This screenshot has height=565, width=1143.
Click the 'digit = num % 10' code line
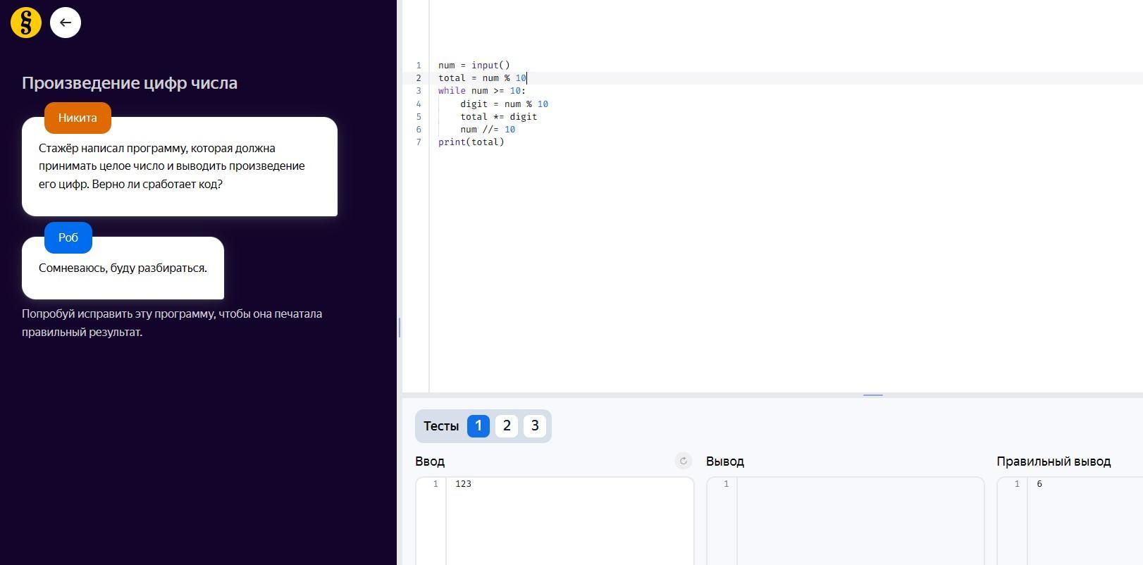[504, 104]
